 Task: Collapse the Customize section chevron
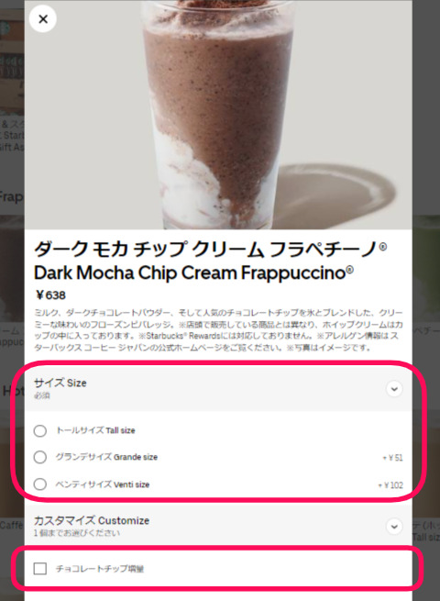(x=394, y=527)
